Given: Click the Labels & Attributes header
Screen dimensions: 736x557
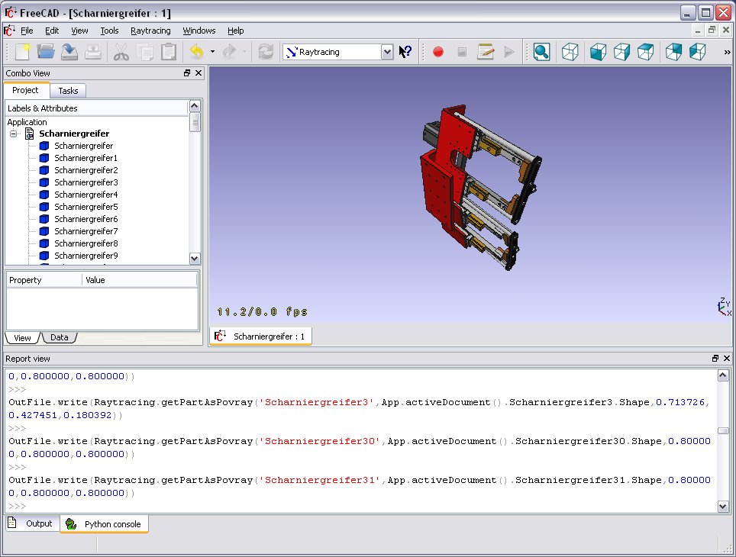Looking at the screenshot, I should (x=97, y=108).
